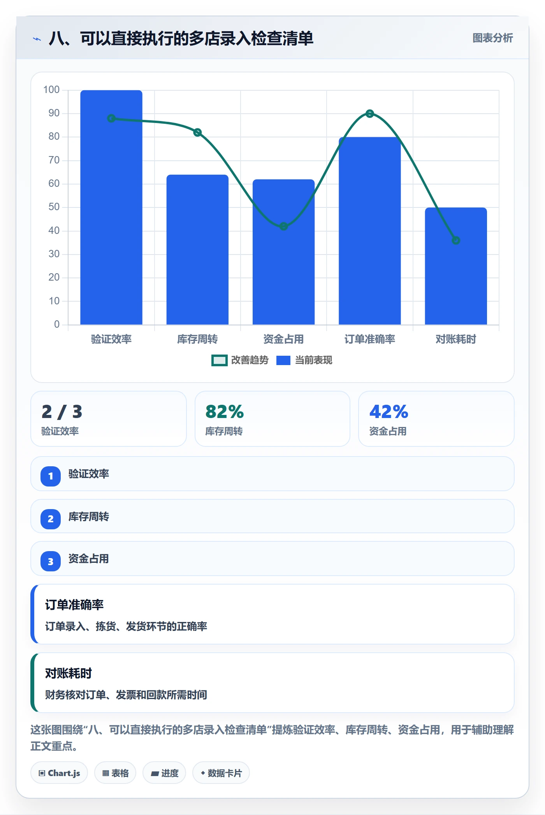Click the 进度 tag
This screenshot has width=545, height=815.
[x=164, y=773]
